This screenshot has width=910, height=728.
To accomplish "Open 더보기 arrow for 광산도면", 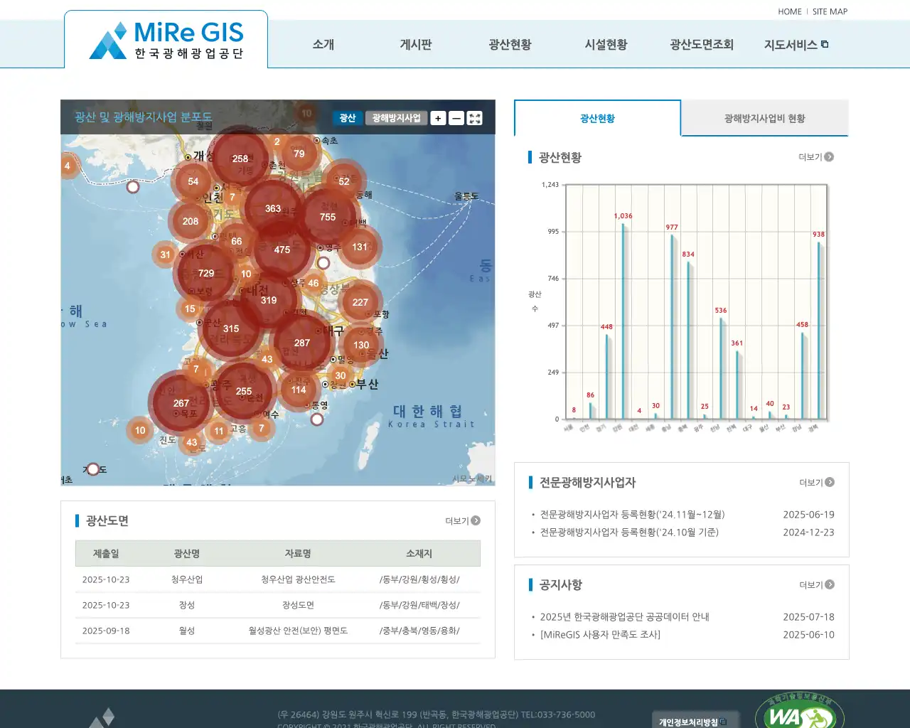I will tap(476, 521).
